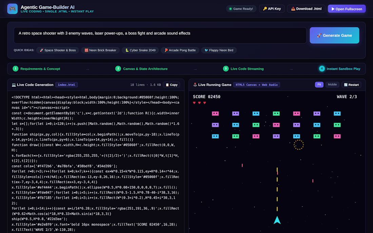
Task: Click the Generate Game button
Action: click(x=334, y=35)
